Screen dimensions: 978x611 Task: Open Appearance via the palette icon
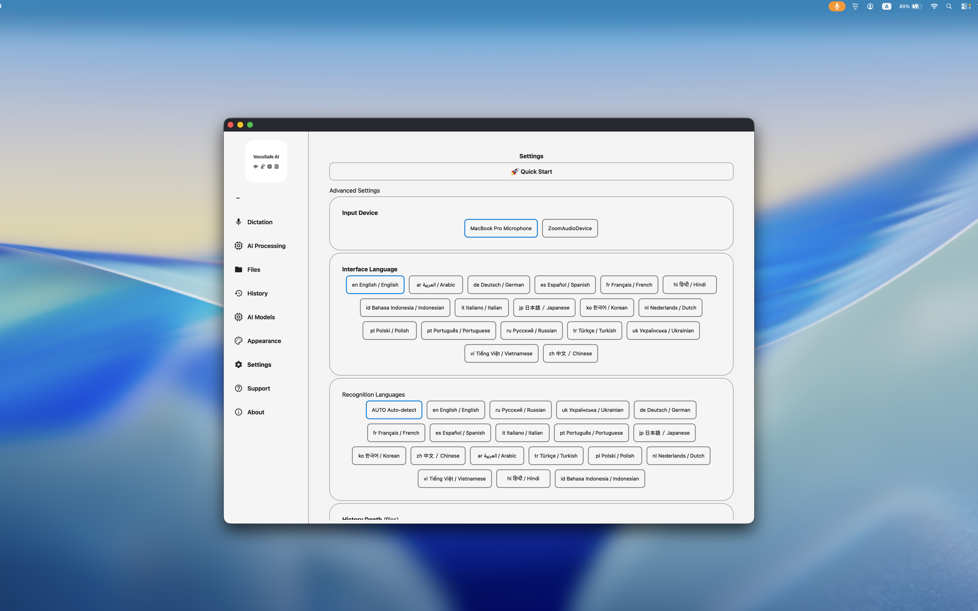(238, 341)
